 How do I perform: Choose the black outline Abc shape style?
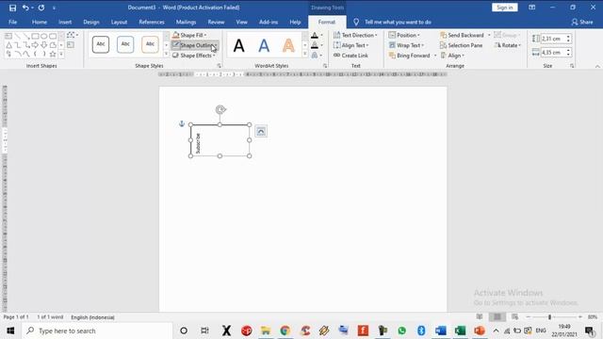click(x=101, y=44)
